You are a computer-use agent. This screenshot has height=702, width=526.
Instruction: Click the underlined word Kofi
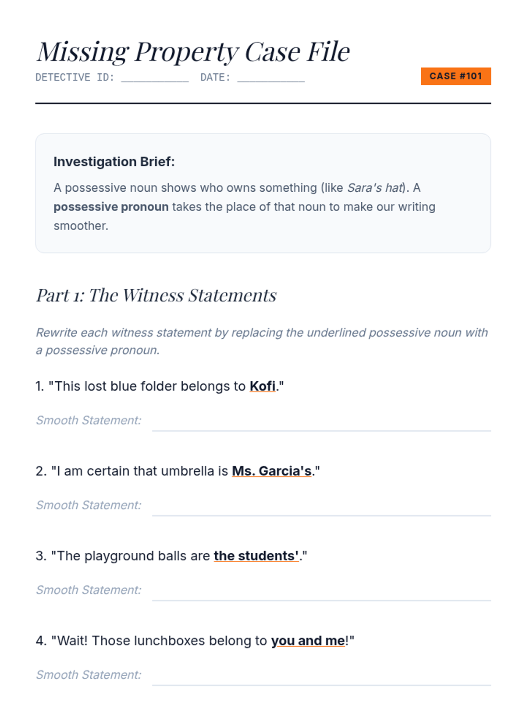[x=263, y=386]
